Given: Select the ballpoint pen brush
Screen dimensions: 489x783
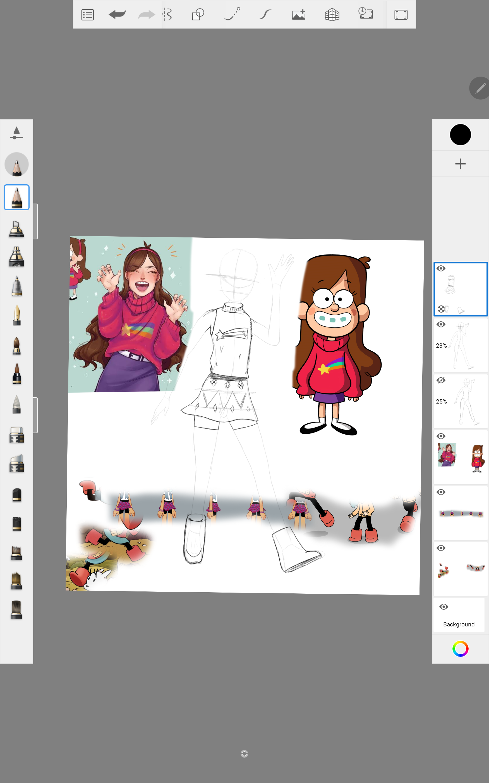Looking at the screenshot, I should [16, 286].
